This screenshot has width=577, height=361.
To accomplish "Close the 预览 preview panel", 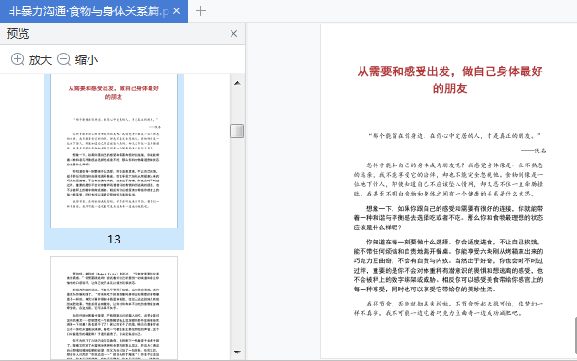I will point(233,34).
